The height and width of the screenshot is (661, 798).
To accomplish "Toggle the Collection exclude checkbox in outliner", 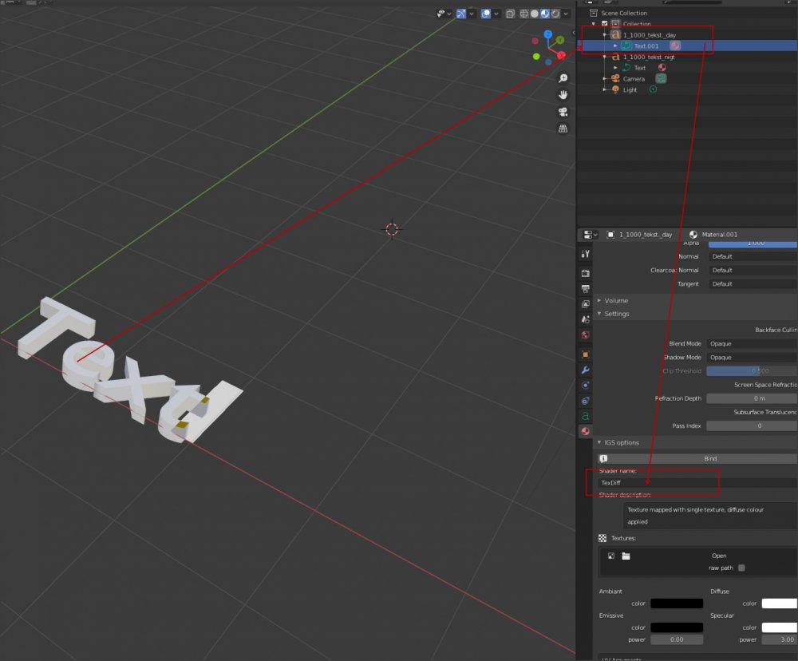I will 604,24.
